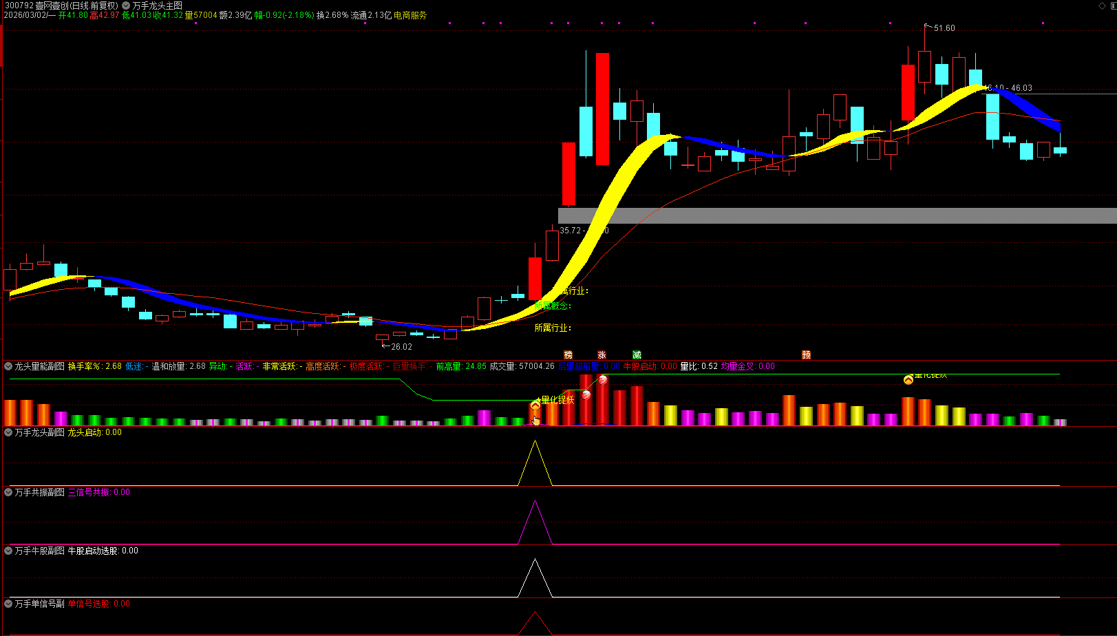
Task: Click the magenta 三信号共振 signal peak
Action: [x=535, y=504]
